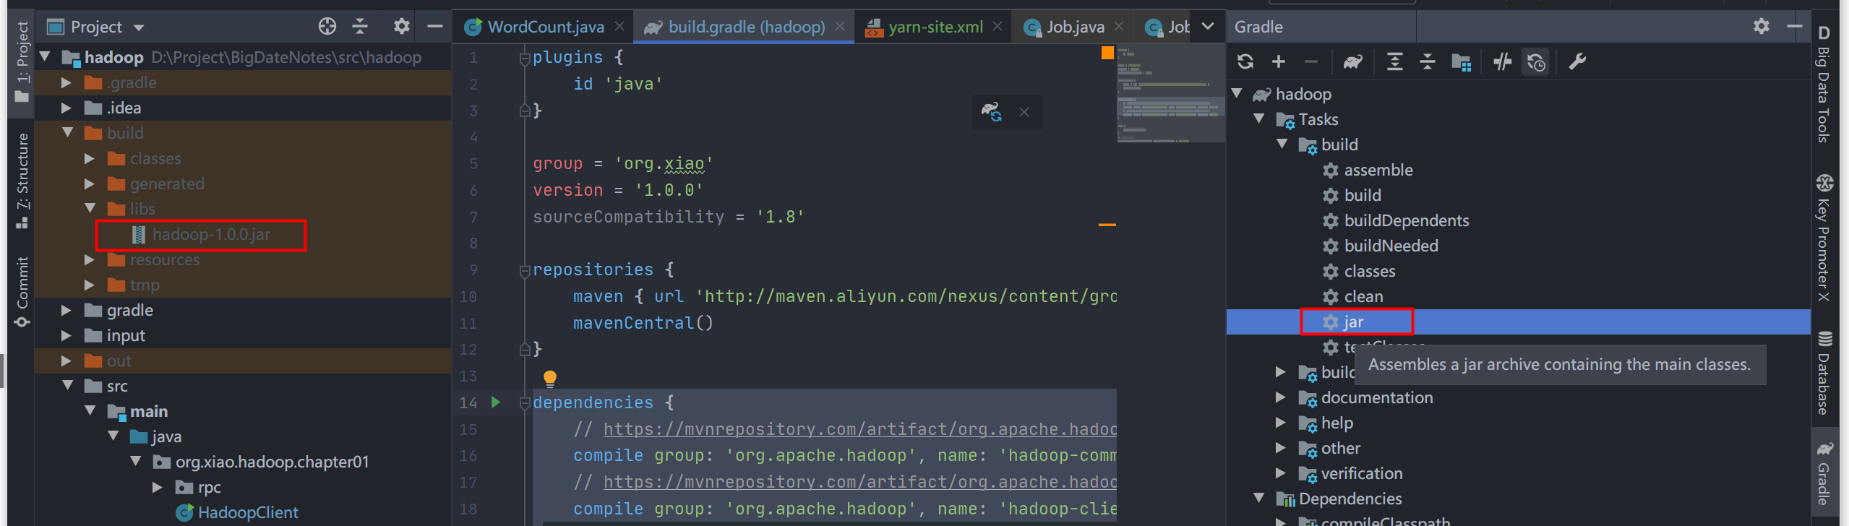Open Database side panel
1849x526 pixels.
(1824, 373)
